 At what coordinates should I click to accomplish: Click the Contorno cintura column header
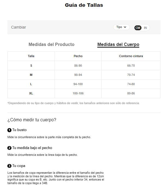(x=131, y=56)
